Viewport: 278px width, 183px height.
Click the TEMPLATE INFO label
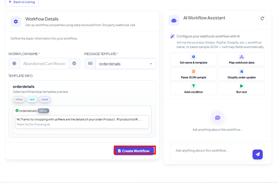(x=21, y=76)
